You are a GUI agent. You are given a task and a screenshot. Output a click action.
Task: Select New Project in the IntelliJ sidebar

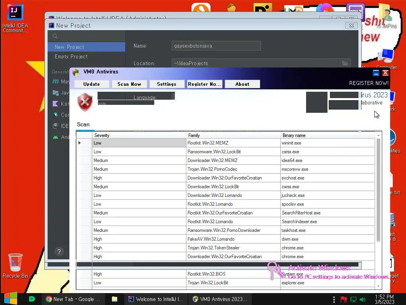[x=86, y=47]
